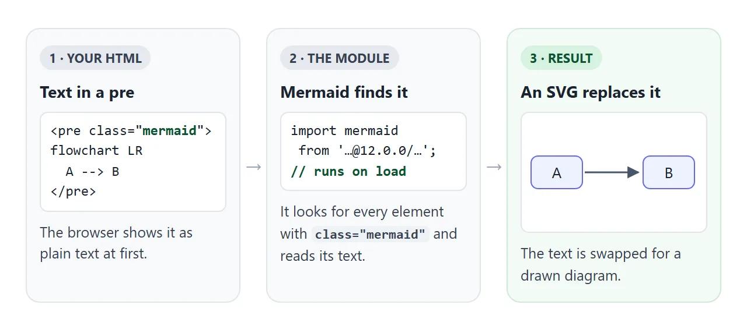Click the closing '</pre>' code line
Image resolution: width=747 pixels, height=333 pixels.
pos(74,192)
